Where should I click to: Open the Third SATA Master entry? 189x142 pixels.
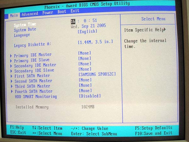click(32, 86)
